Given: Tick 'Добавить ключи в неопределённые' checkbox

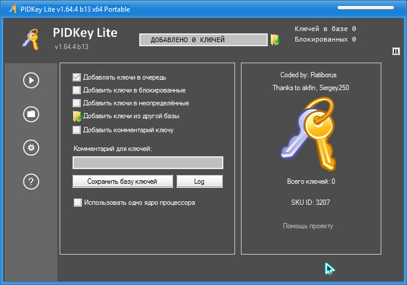Looking at the screenshot, I should 77,103.
